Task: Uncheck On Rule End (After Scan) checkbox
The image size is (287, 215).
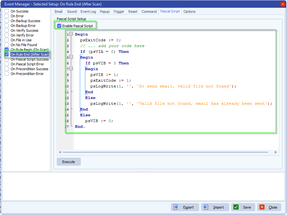Action: [7, 54]
